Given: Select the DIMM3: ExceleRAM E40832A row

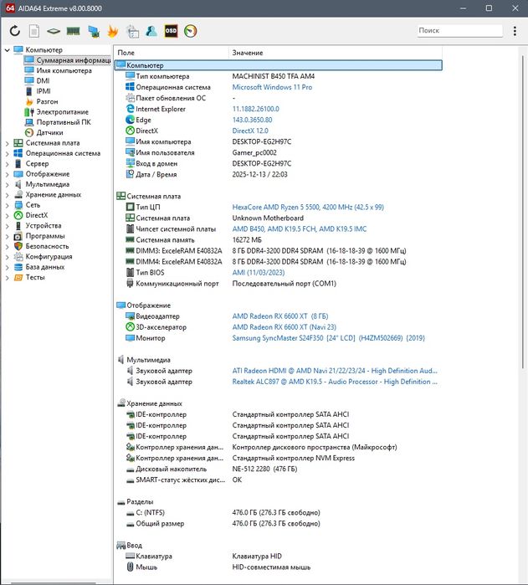Looking at the screenshot, I should 278,251.
